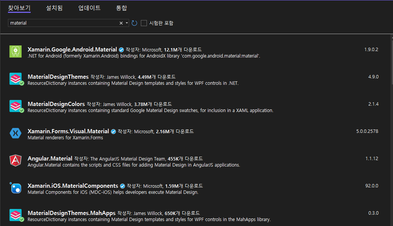Click the 4.49M개 다운로드 download count
Viewport: 393px width, 226px height.
tap(157, 77)
